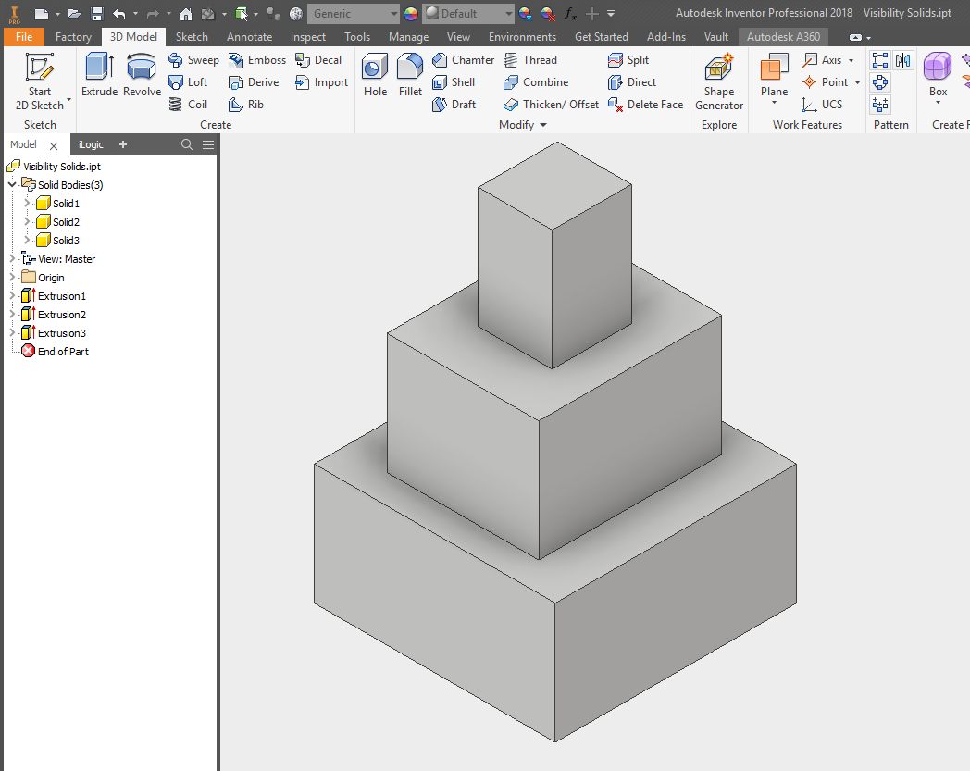
Task: Open the Tools menu tab
Action: tap(357, 36)
